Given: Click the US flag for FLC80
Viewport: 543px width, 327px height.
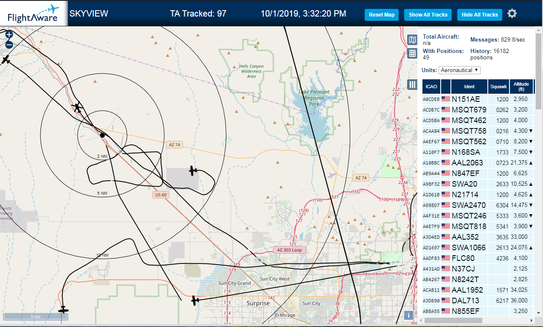Looking at the screenshot, I should [x=446, y=258].
